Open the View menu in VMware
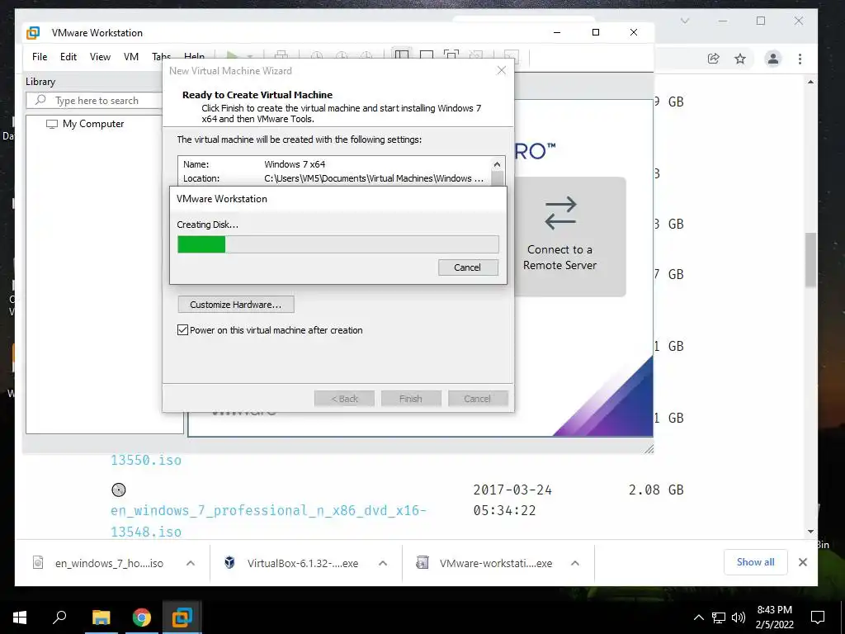845x634 pixels. pyautogui.click(x=100, y=57)
